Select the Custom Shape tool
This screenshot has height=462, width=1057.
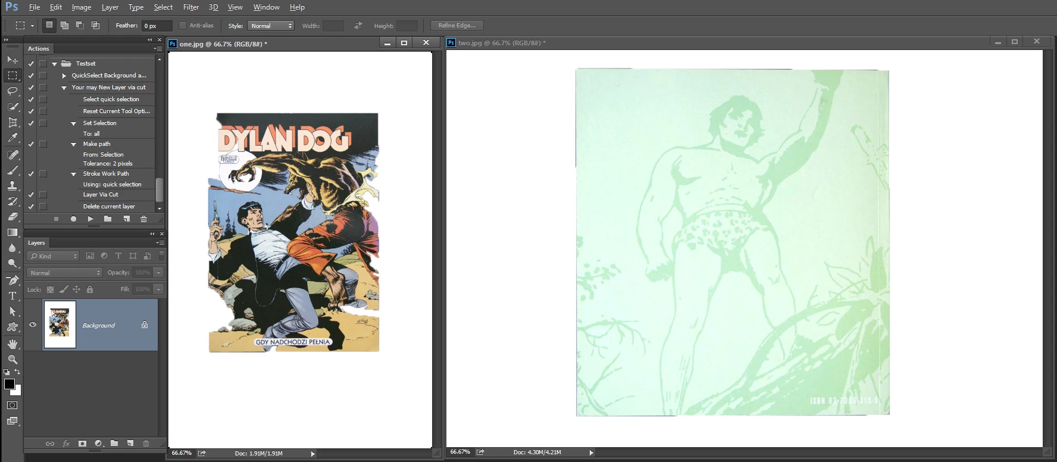coord(12,326)
